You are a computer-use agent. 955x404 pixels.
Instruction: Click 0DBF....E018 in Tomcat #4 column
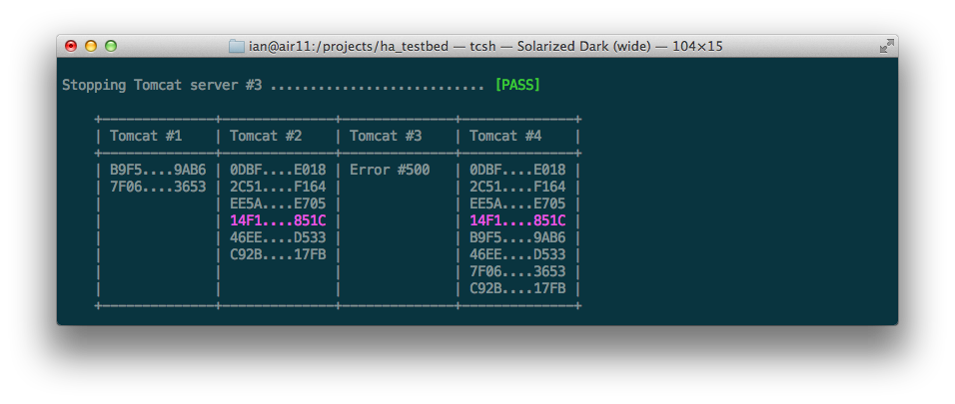coord(517,170)
